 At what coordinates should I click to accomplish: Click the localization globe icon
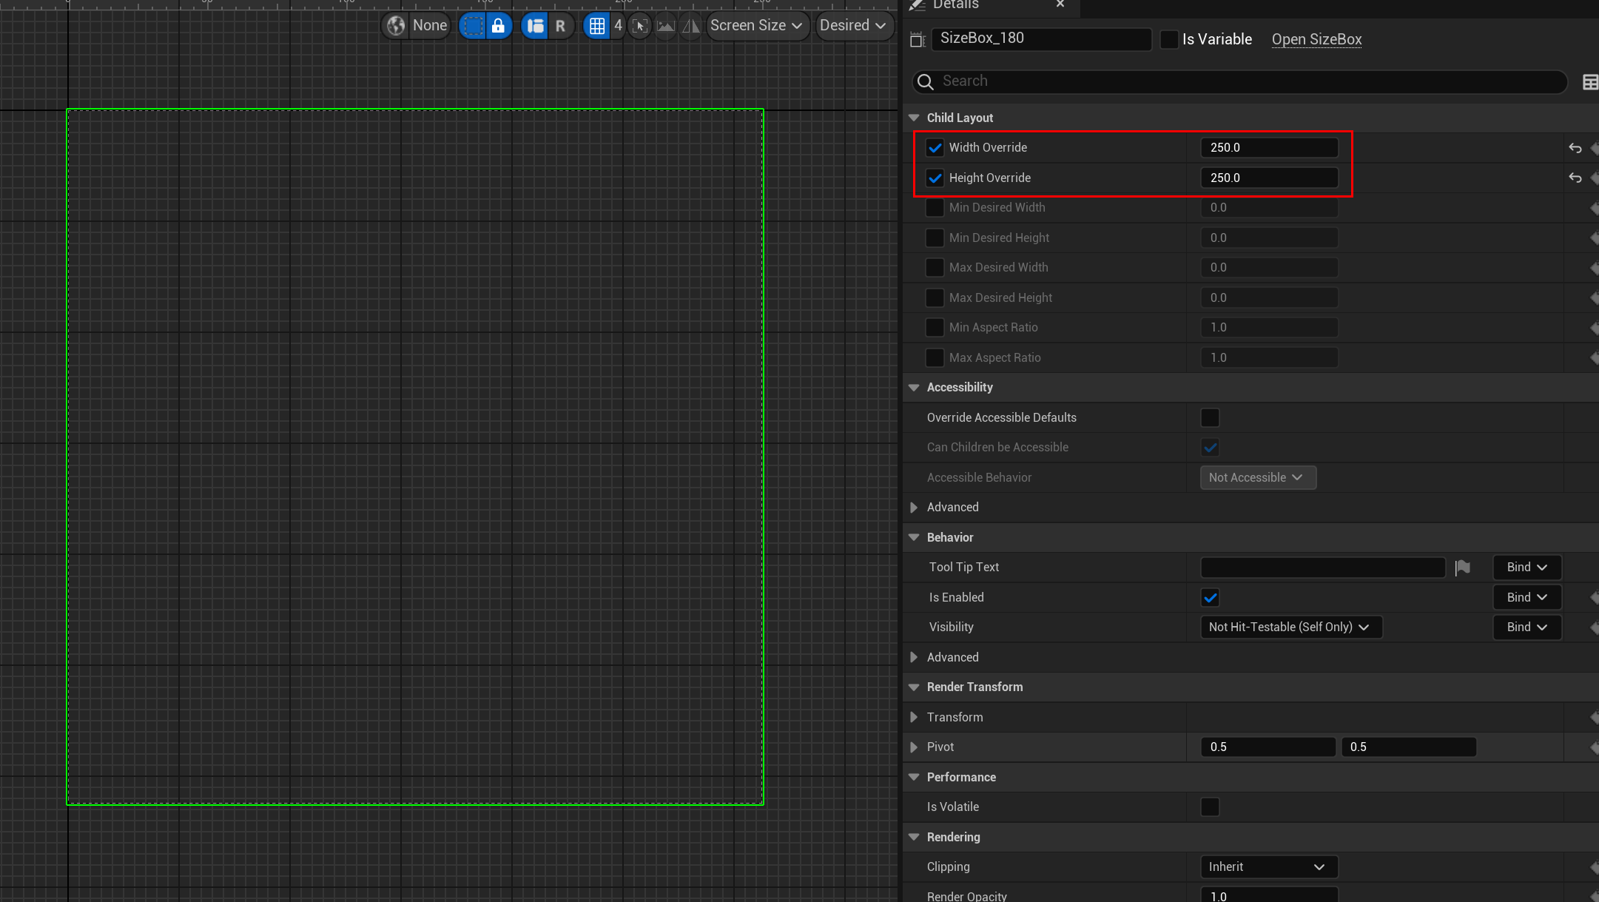click(397, 26)
